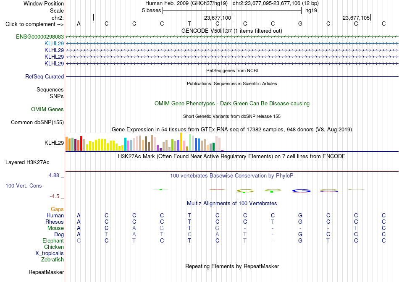Click the GENCODE V50lift37 track title
The width and height of the screenshot is (399, 282).
coord(232,31)
